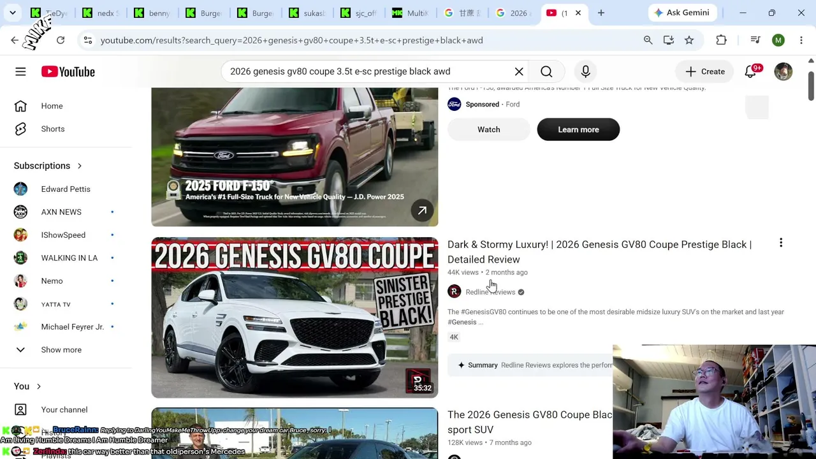Toggle the IShowSpeed new-content dot
The height and width of the screenshot is (459, 816).
112,235
